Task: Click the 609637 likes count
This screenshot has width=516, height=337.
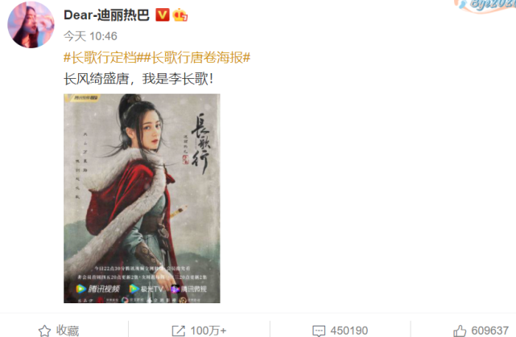Action: click(x=490, y=331)
